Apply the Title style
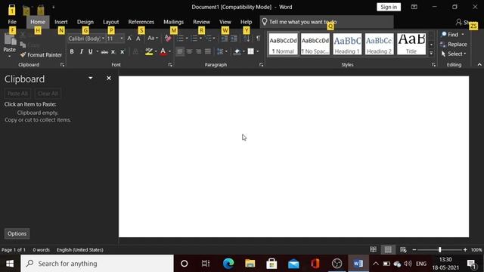The image size is (484, 272). tap(411, 44)
